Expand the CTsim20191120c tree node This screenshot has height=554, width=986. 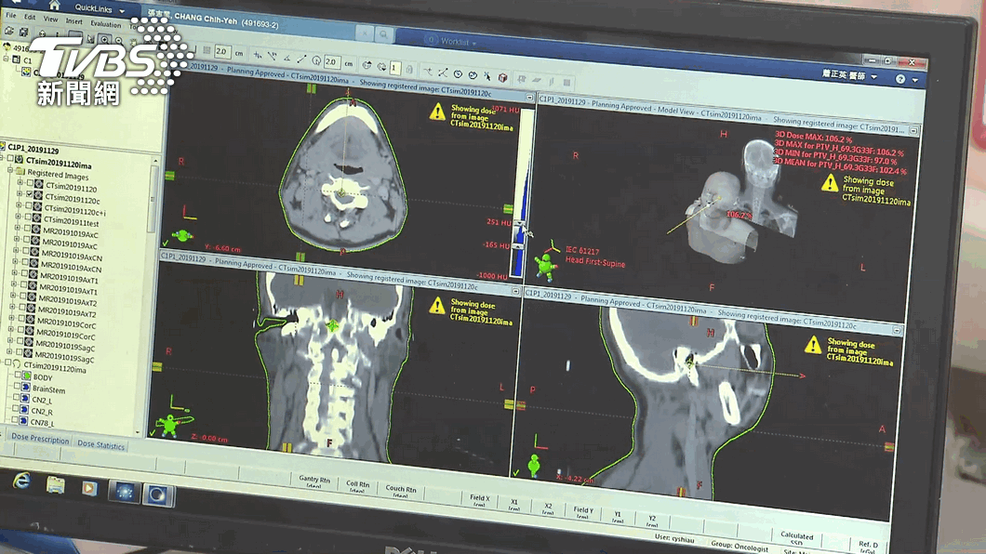[20, 194]
